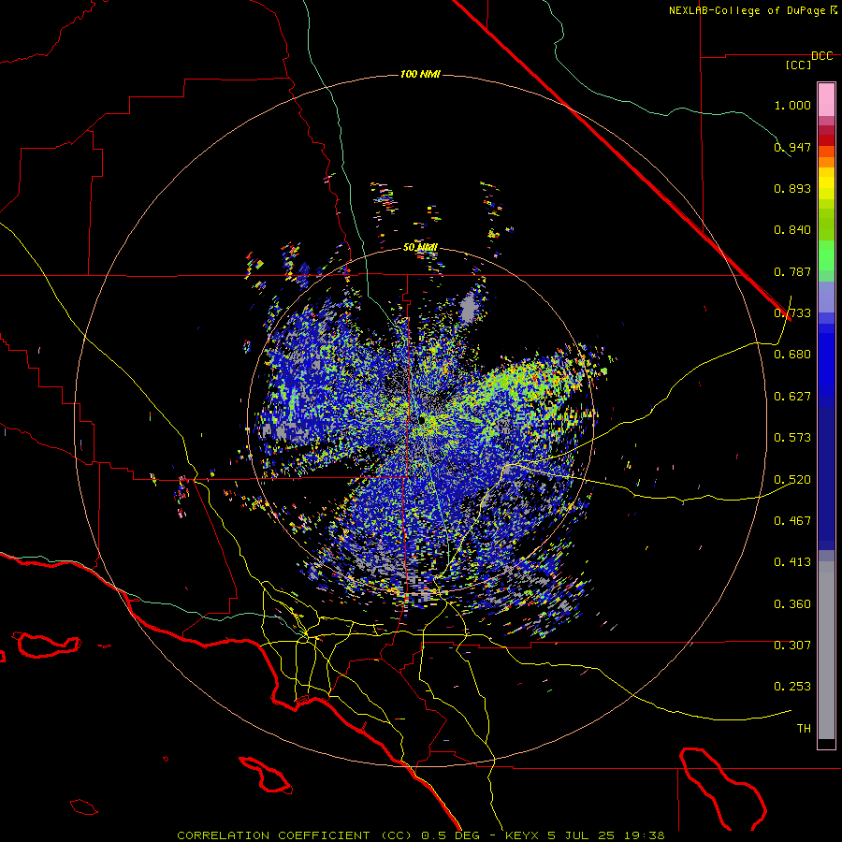Screen dimensions: 842x842
Task: Click the 0.573 scale value
Action: [792, 438]
